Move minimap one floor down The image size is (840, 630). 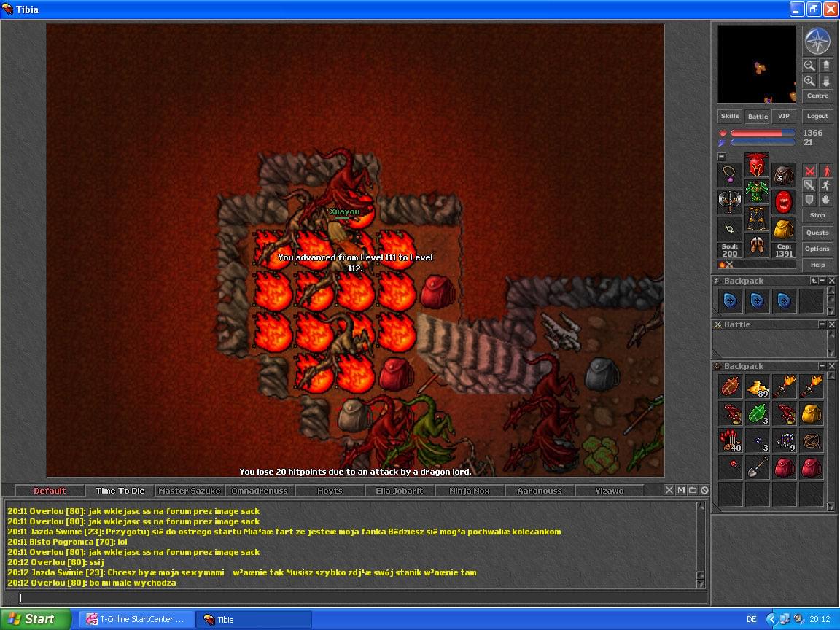825,81
